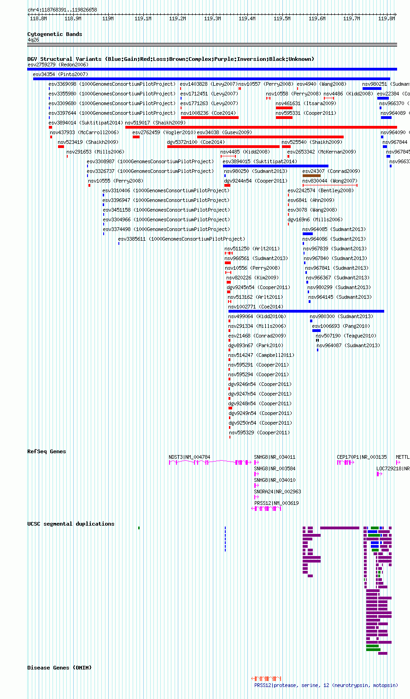The image size is (410, 699).
Task: Select the nsv437933 (McCarroll2006) label
Action: click(84, 132)
